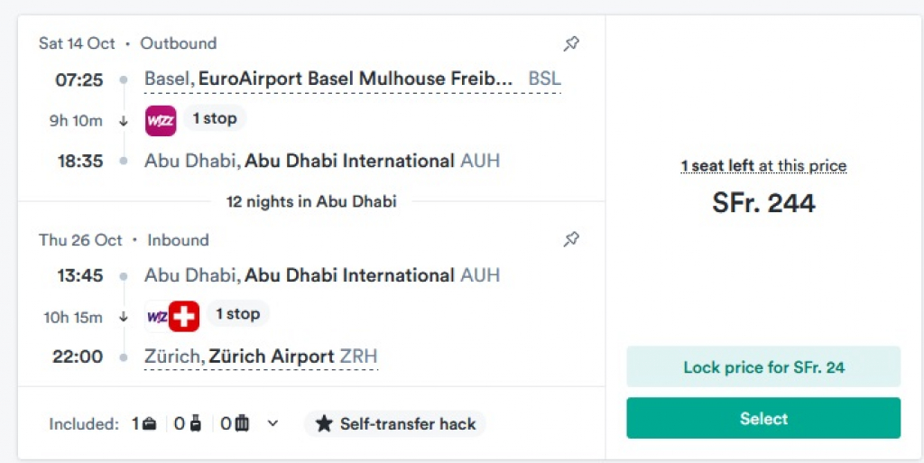
Task: Click the cabin bag icon
Action: pyautogui.click(x=193, y=423)
